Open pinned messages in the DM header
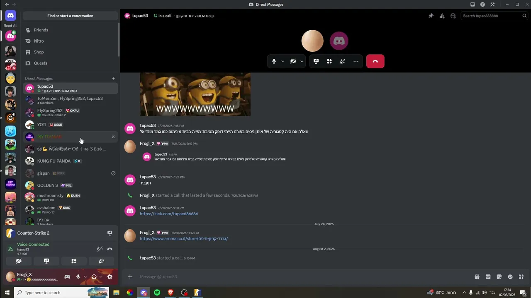This screenshot has width=531, height=298. tap(431, 16)
